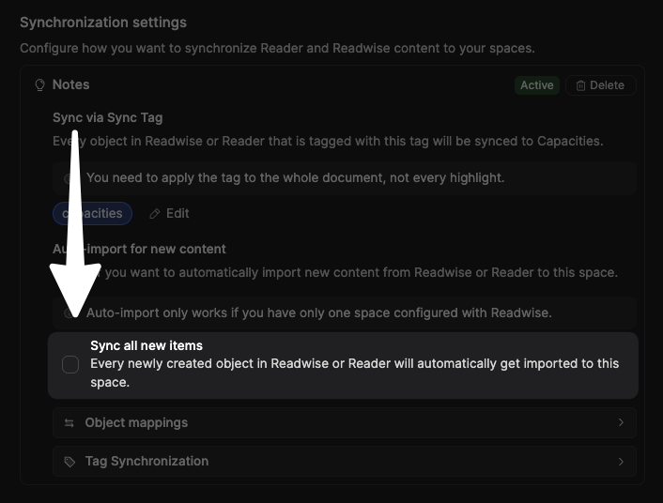Click the lightbulb icon next to Notes

[39, 85]
